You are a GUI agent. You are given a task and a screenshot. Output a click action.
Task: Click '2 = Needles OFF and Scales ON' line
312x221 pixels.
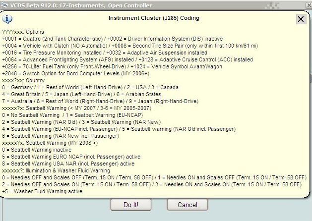pos(152,184)
